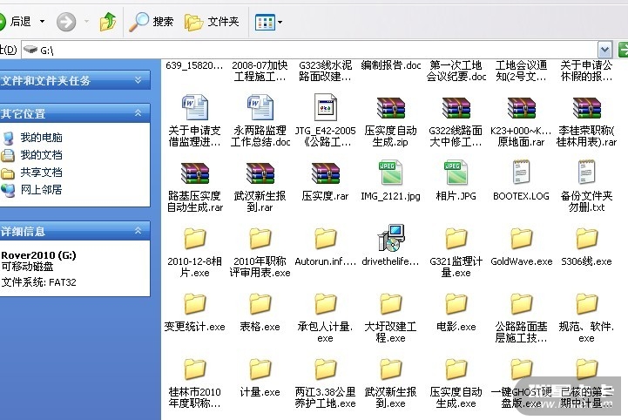Select 大圩改建工程.exe item

point(390,317)
